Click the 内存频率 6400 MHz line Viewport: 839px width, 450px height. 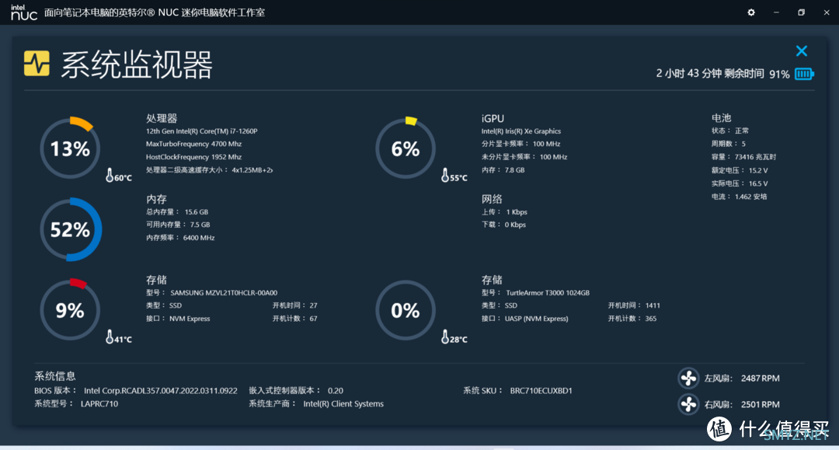point(180,238)
